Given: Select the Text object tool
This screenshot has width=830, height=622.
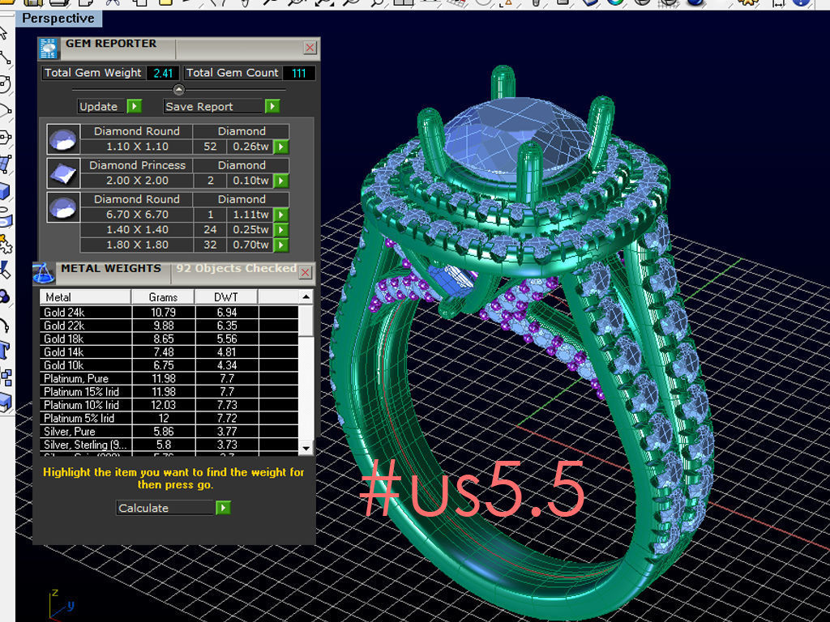Looking at the screenshot, I should 5,350.
